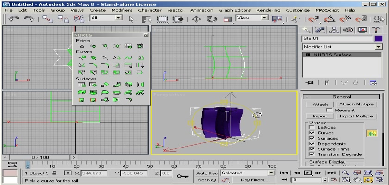Viewport: 389px width, 185px height.
Task: Open the Rendering menu
Action: [268, 10]
